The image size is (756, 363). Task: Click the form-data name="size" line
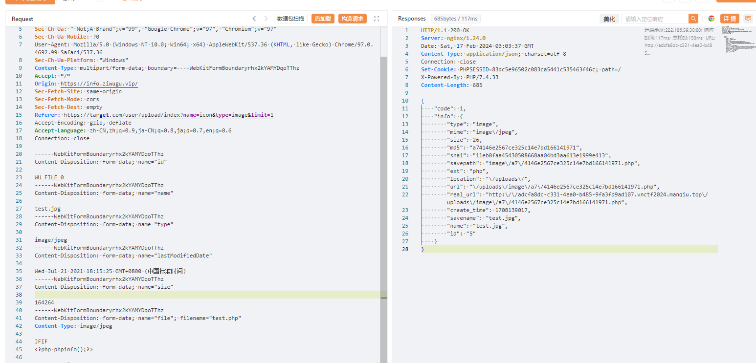104,287
